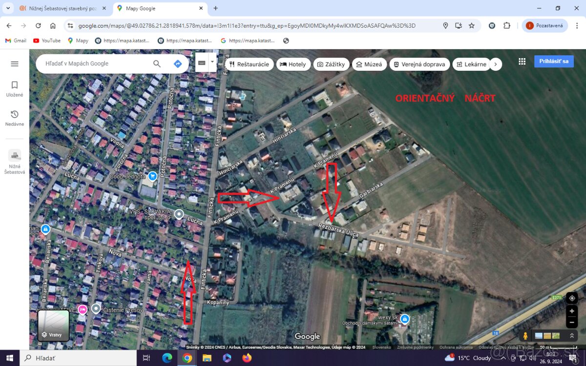Open Nedávne recent history
Screen dimensions: 586x366
[14, 117]
